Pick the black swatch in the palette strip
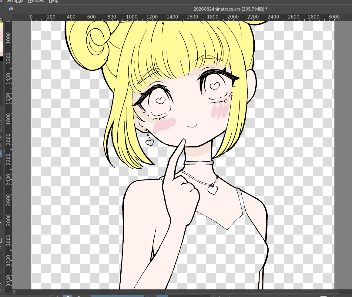352x297 pixels. 1,59
